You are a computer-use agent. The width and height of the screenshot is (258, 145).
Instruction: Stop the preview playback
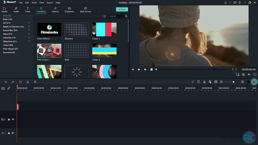point(151,70)
